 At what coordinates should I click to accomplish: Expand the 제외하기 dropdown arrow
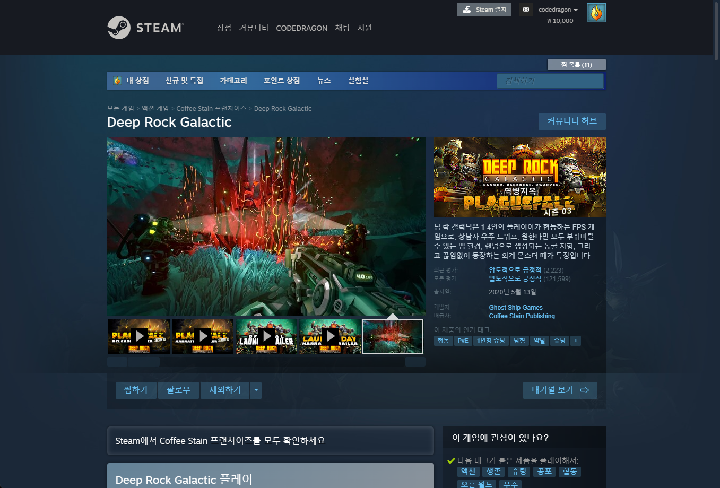tap(256, 390)
